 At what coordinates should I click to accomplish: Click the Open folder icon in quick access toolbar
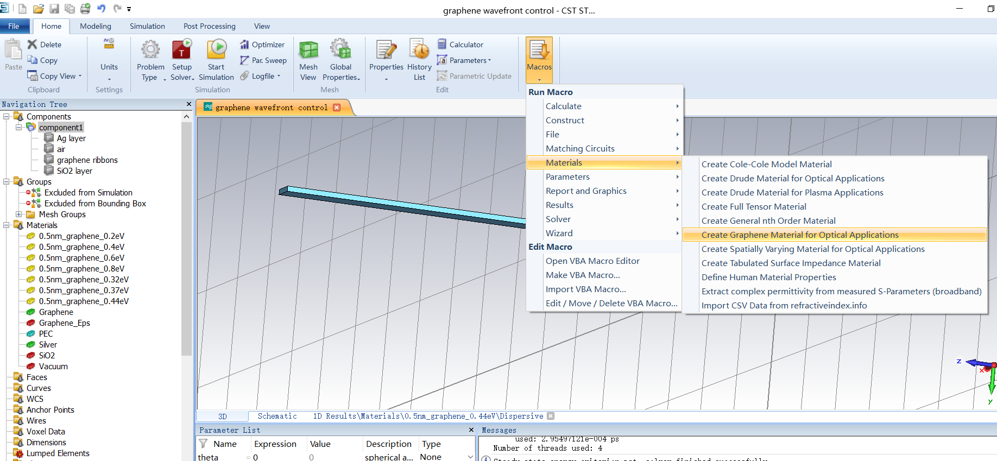click(38, 9)
